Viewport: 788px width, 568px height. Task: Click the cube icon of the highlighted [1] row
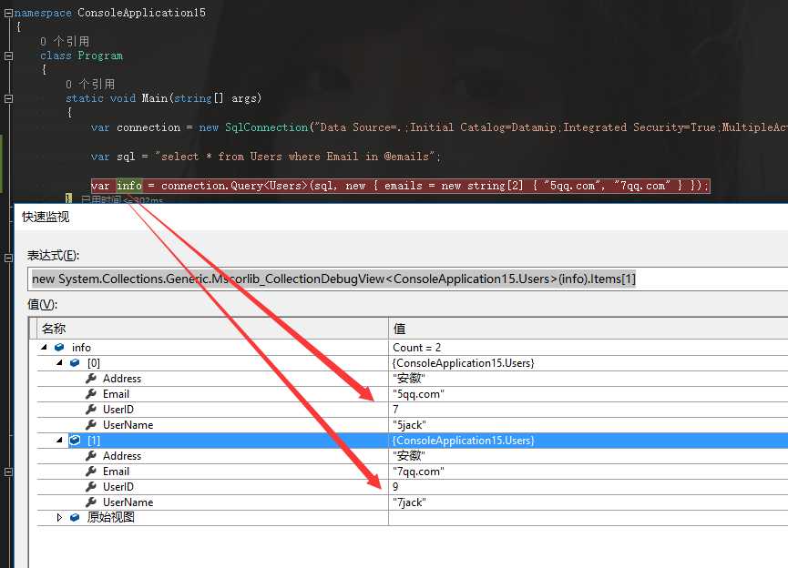pos(76,441)
